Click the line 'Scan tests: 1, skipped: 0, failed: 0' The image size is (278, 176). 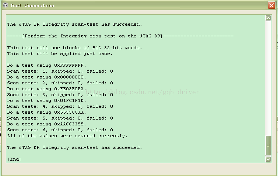pyautogui.click(x=60, y=71)
